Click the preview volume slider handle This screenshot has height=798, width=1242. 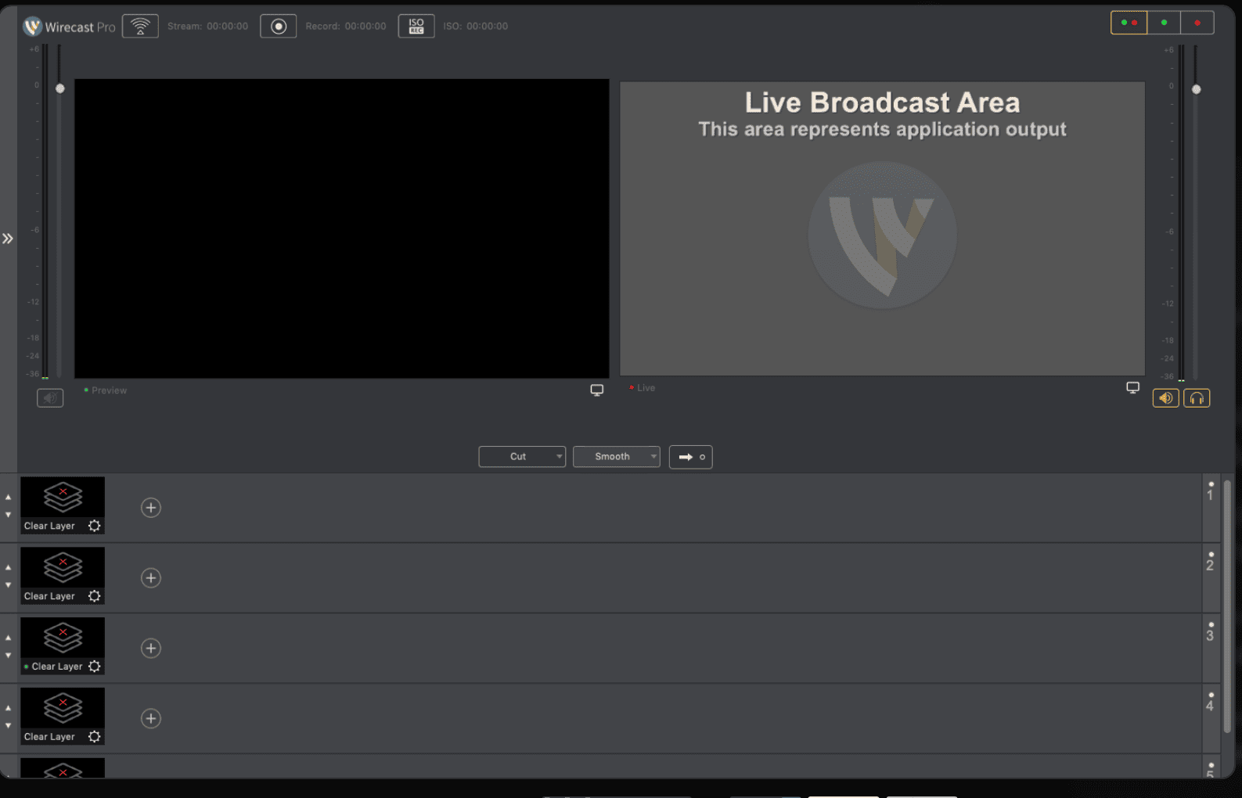point(60,88)
